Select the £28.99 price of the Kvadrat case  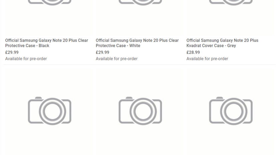point(193,52)
